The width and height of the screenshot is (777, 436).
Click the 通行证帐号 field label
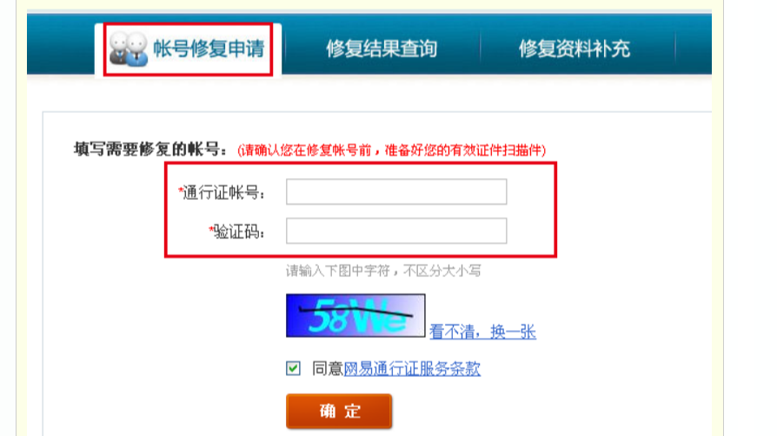pyautogui.click(x=224, y=192)
